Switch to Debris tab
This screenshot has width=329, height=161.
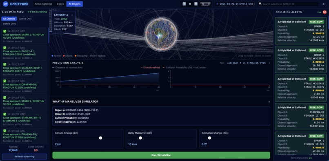[60, 4]
